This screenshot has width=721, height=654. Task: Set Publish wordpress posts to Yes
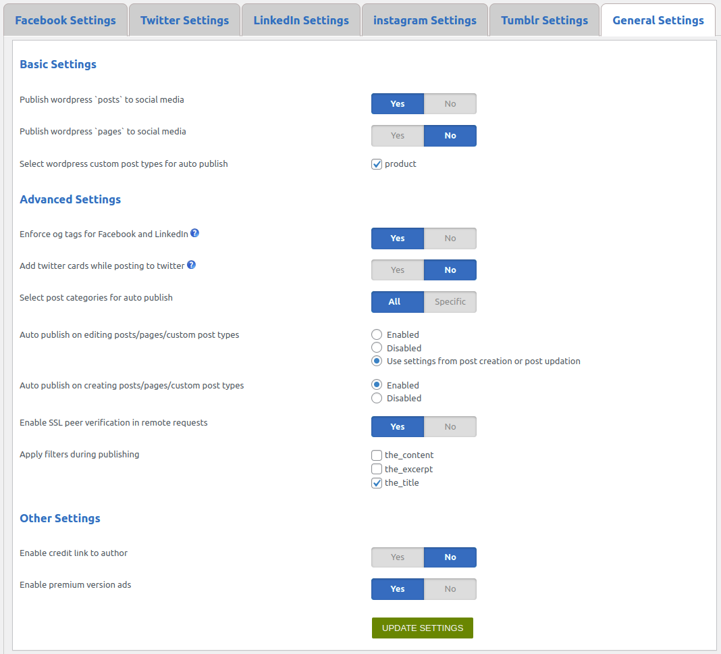pyautogui.click(x=398, y=104)
